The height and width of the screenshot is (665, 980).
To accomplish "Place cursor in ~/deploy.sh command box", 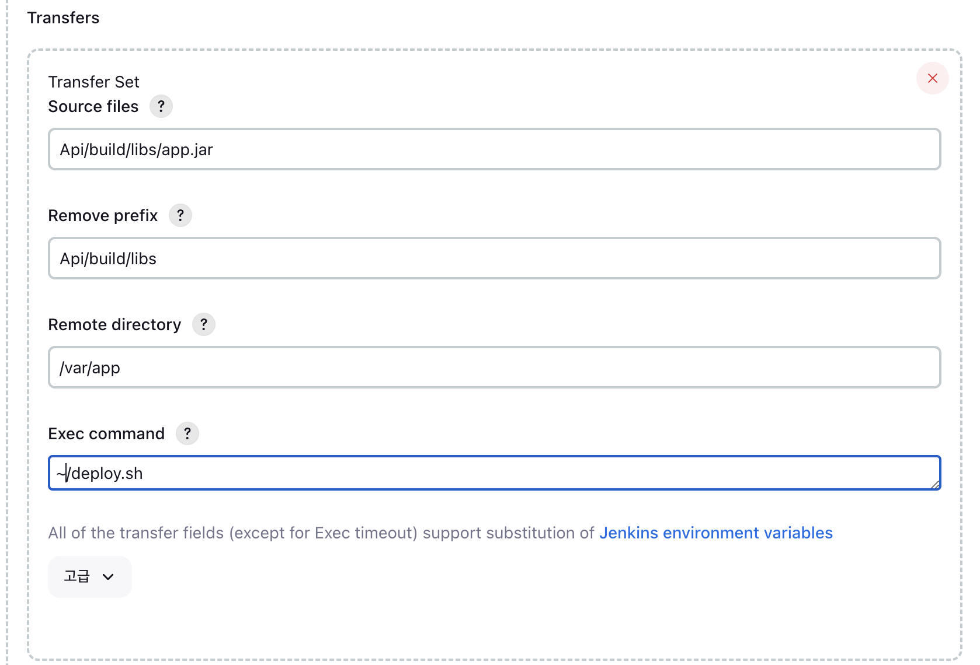I will [x=495, y=473].
